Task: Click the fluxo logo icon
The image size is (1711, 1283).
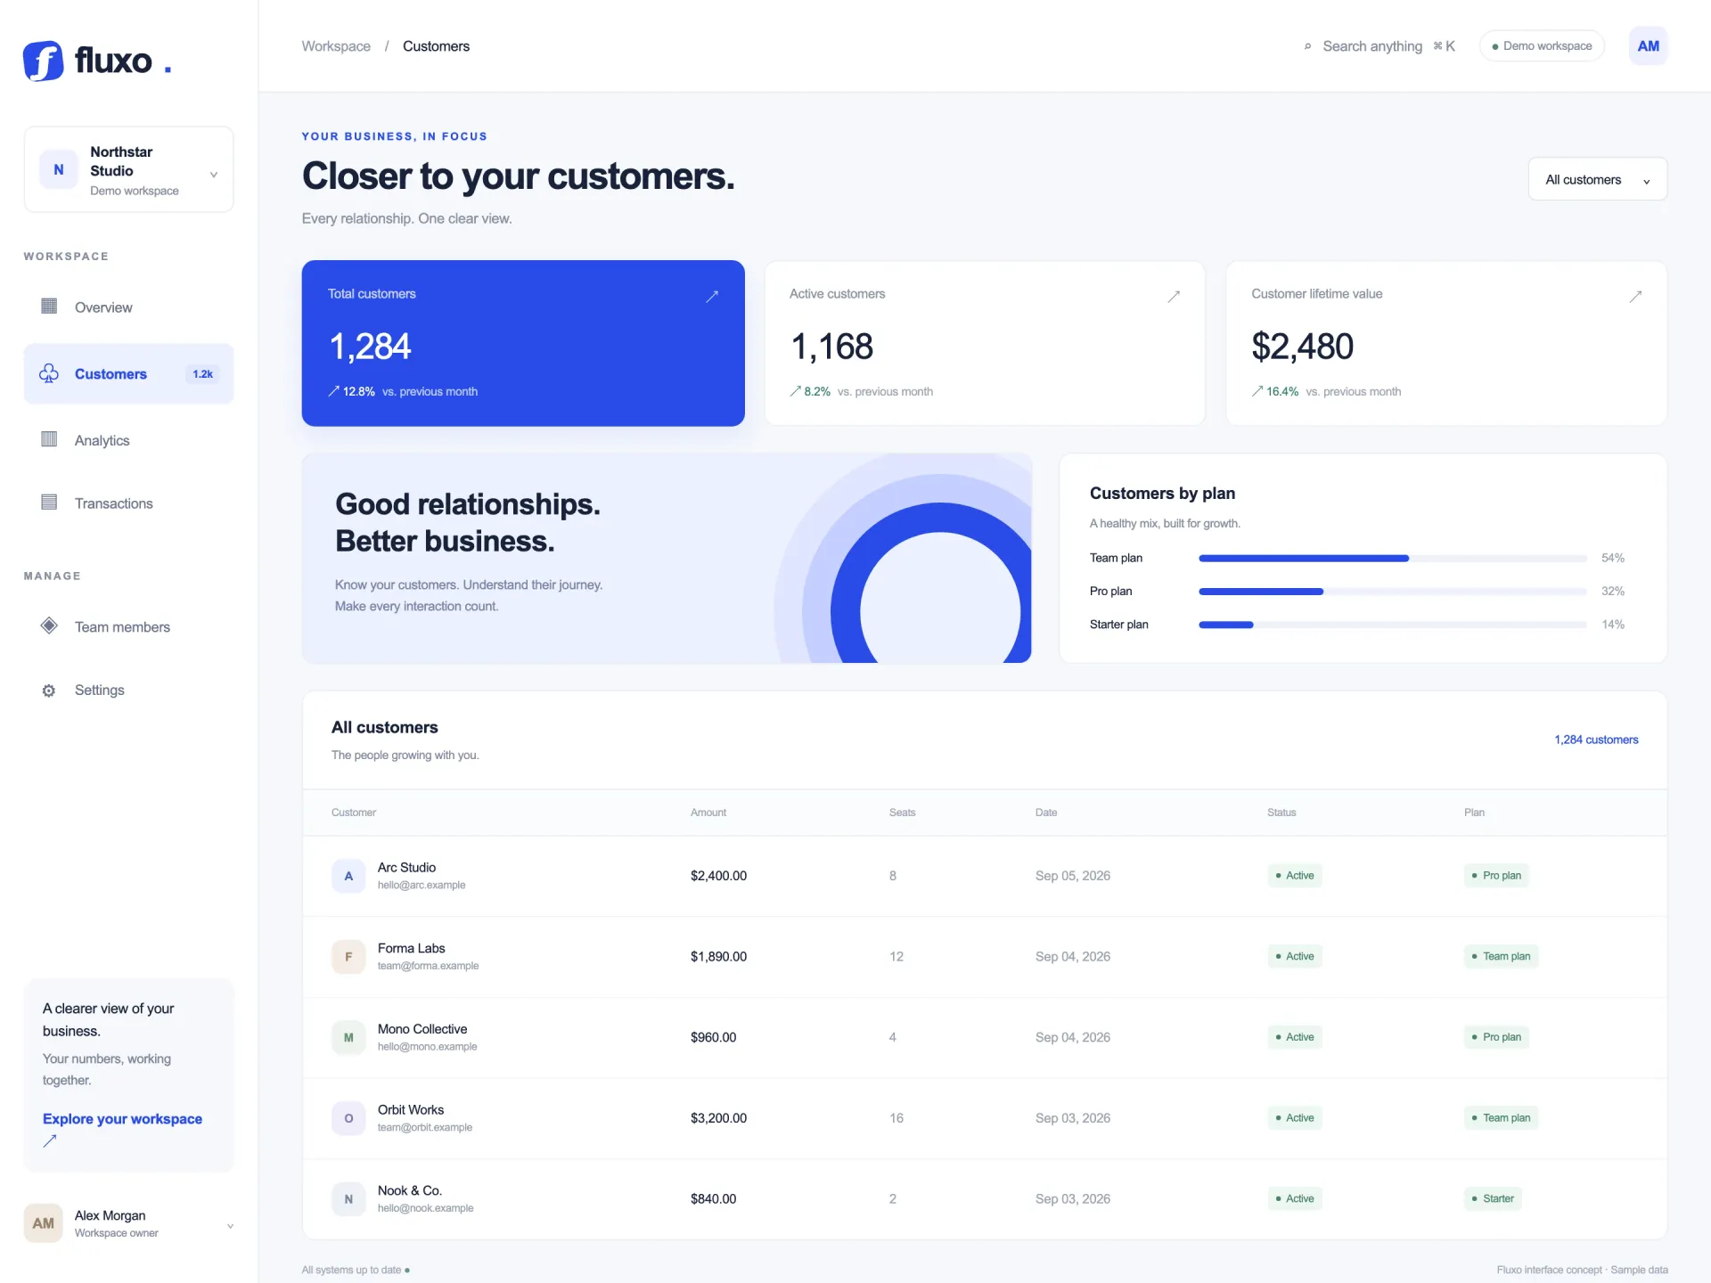Action: [x=43, y=61]
